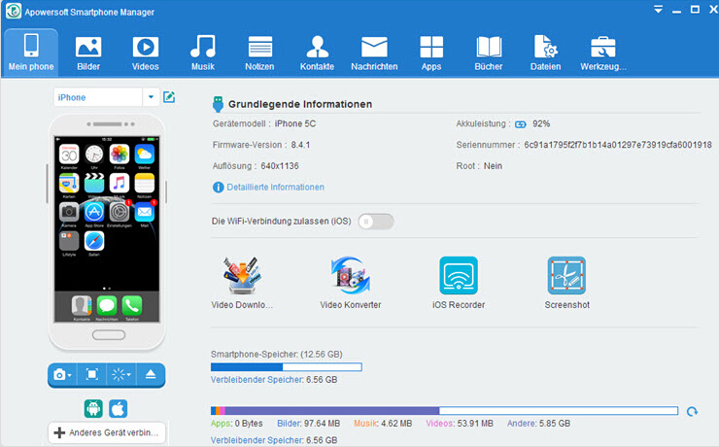Launch the Video Konverter tool
The image size is (719, 447).
[x=351, y=284]
